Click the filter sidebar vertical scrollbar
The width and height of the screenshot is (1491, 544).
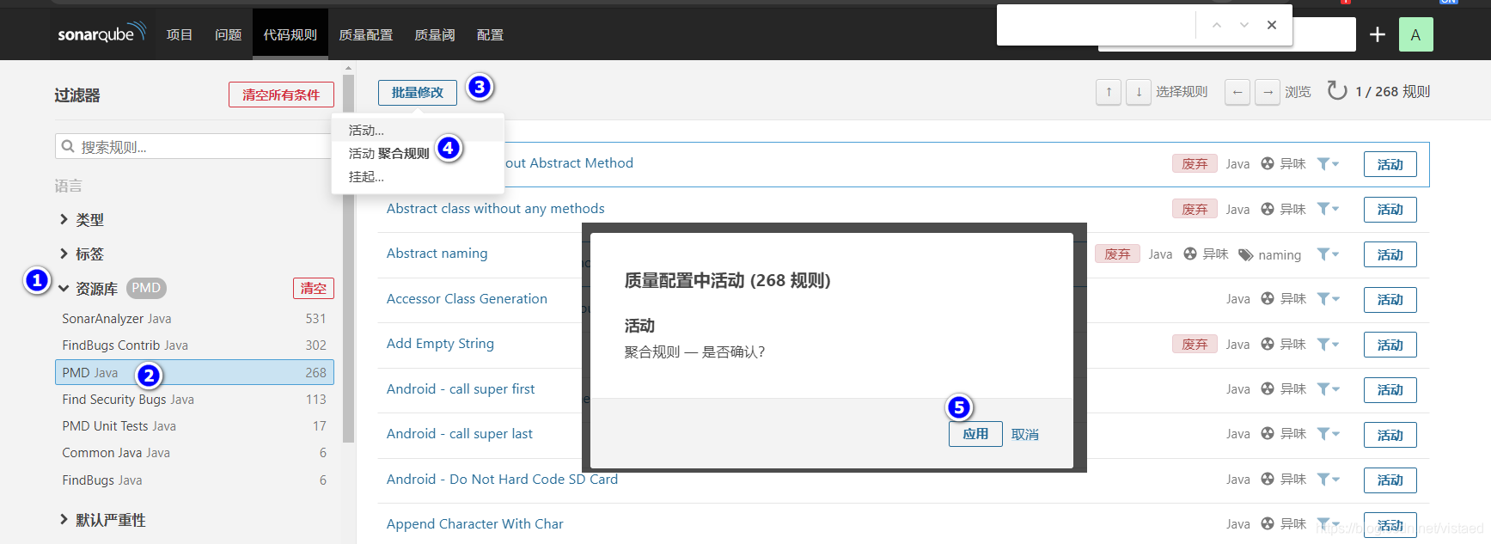pyautogui.click(x=348, y=258)
